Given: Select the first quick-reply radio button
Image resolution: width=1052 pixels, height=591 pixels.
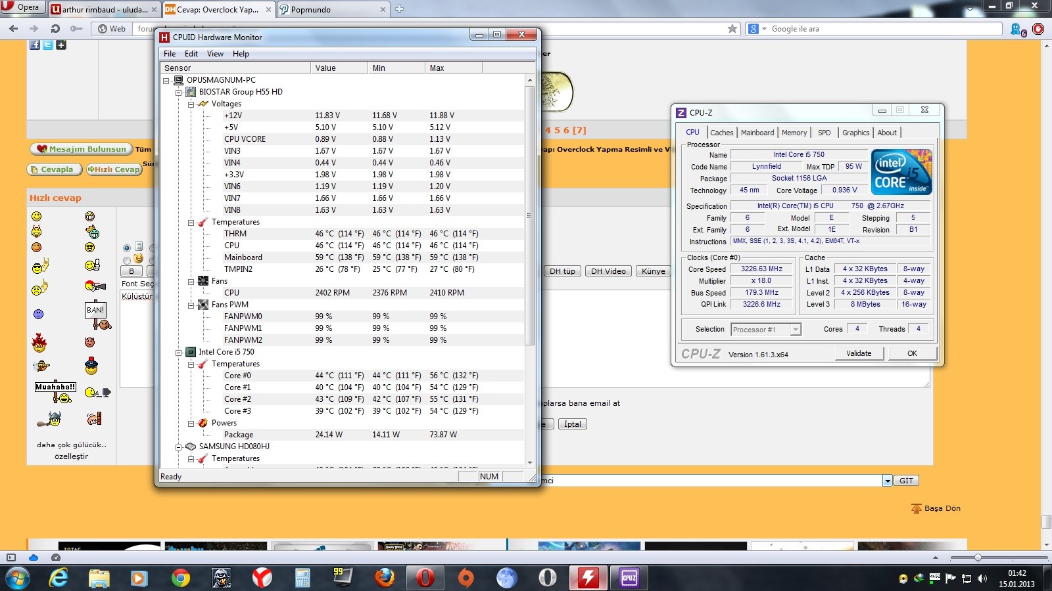Looking at the screenshot, I should pos(126,248).
